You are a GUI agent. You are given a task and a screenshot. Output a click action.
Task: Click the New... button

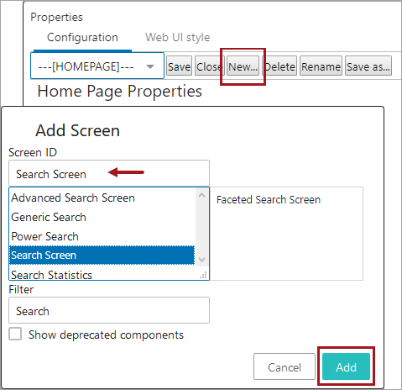pyautogui.click(x=243, y=66)
